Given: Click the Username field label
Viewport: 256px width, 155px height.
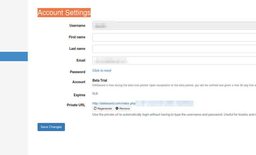Looking at the screenshot, I should click(x=77, y=26).
